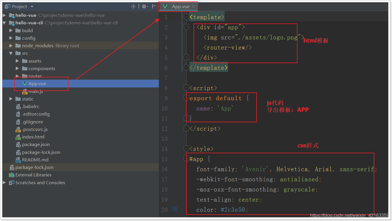Open the Project view dropdown
The height and width of the screenshot is (221, 392).
coord(32,6)
